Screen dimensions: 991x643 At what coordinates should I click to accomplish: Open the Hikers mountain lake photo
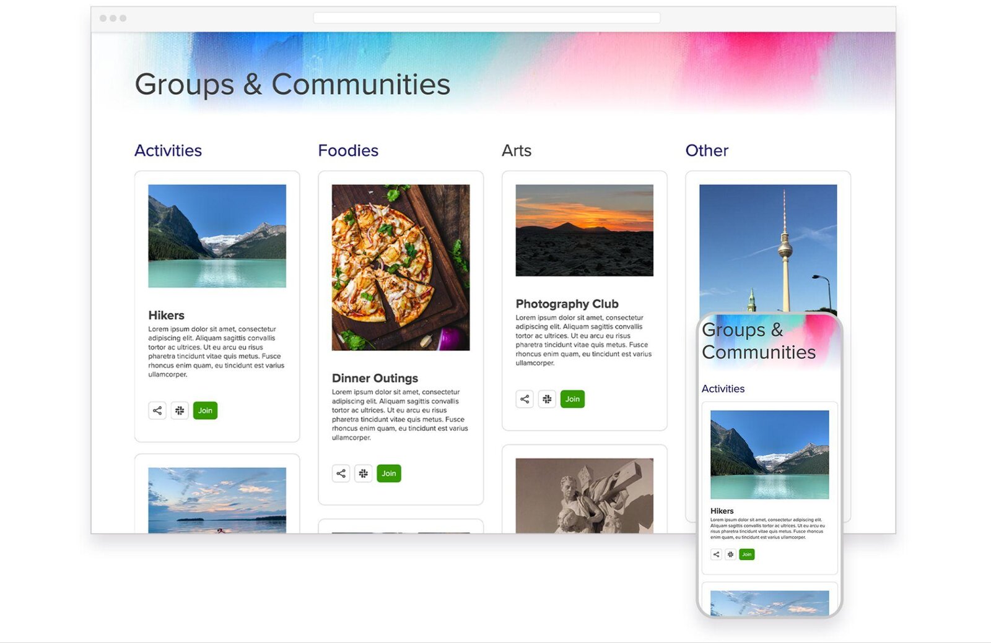[x=217, y=236]
